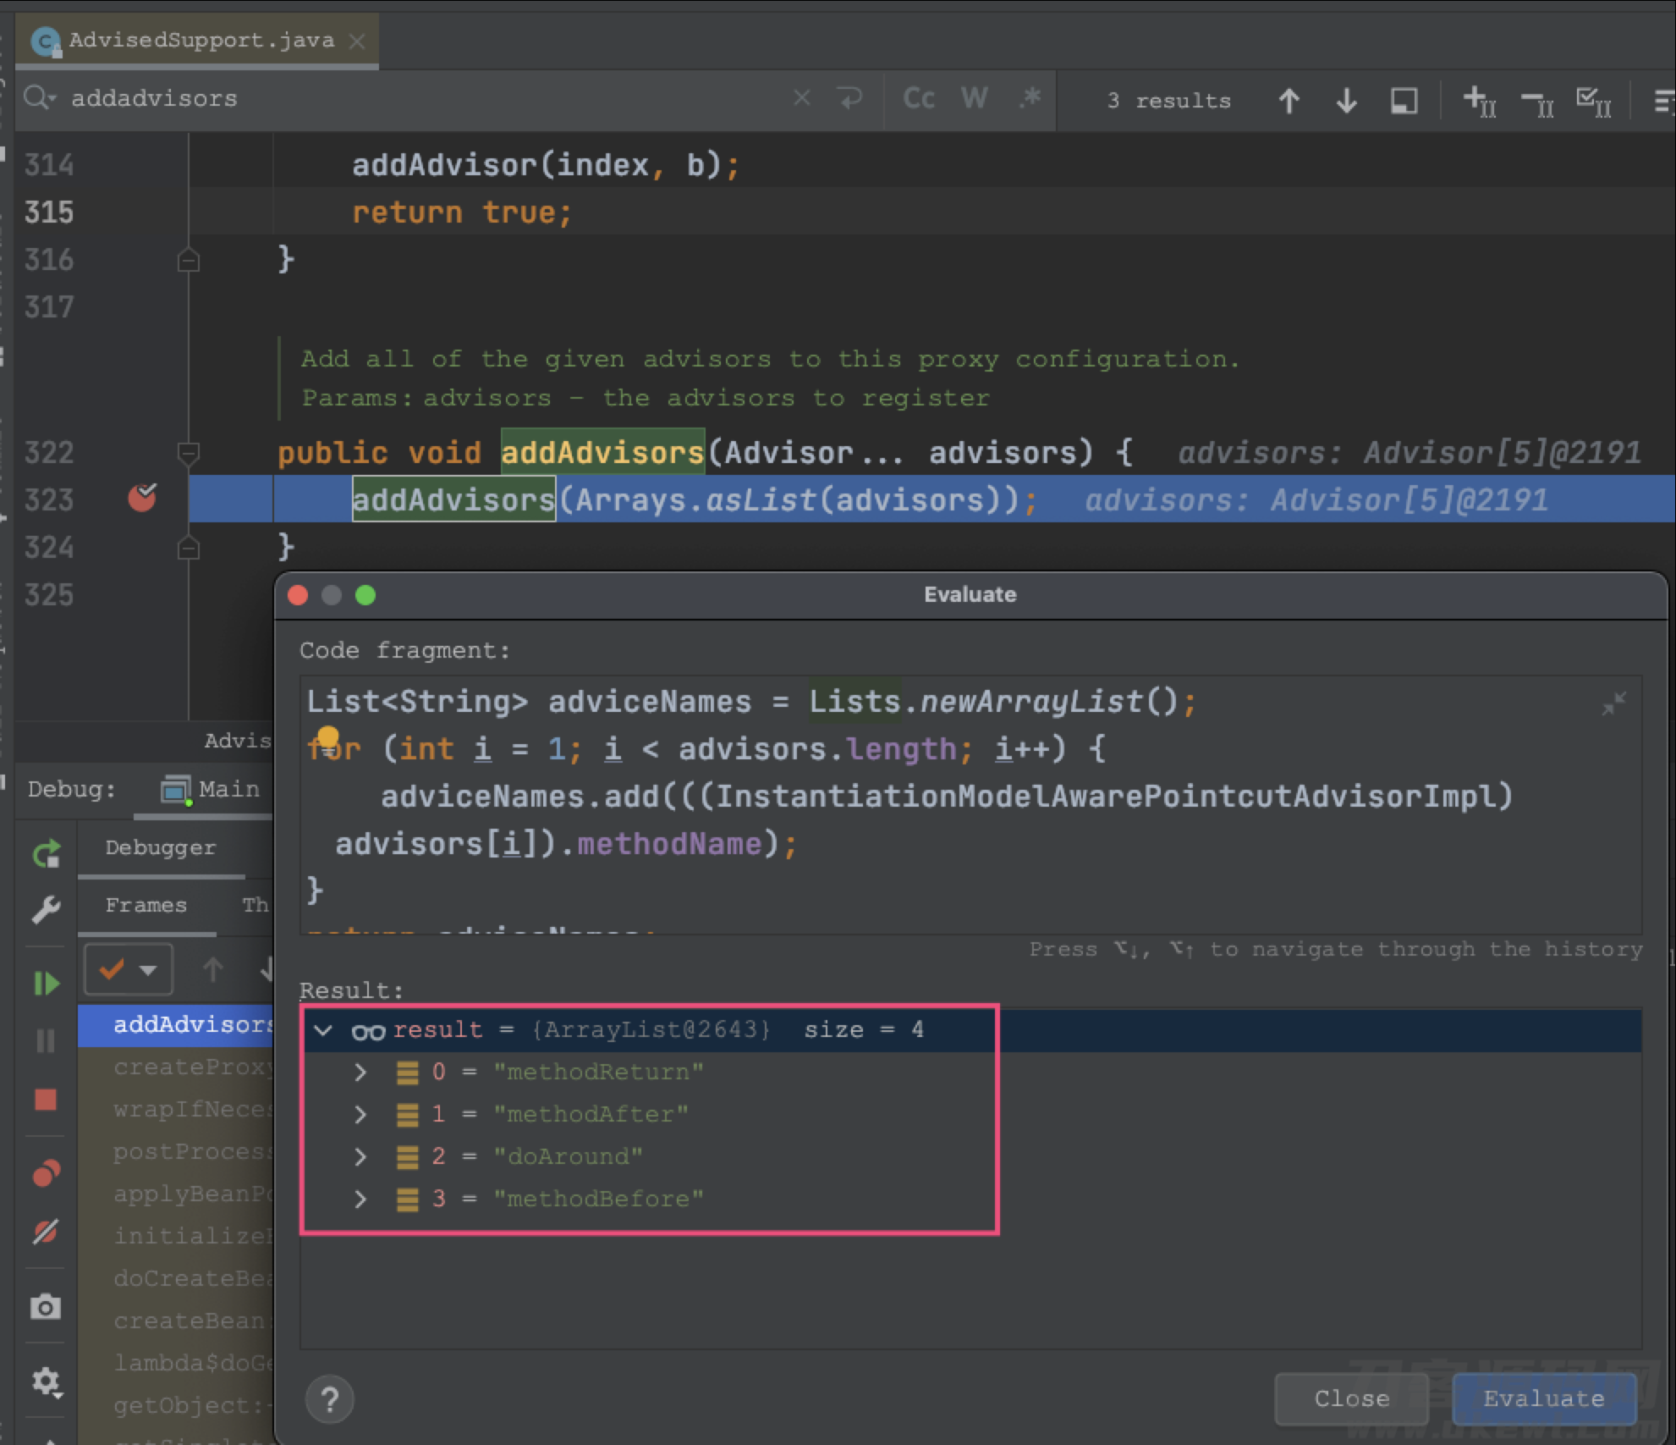Image resolution: width=1676 pixels, height=1445 pixels.
Task: Expand result entry 0 "methodReturn"
Action: (x=361, y=1073)
